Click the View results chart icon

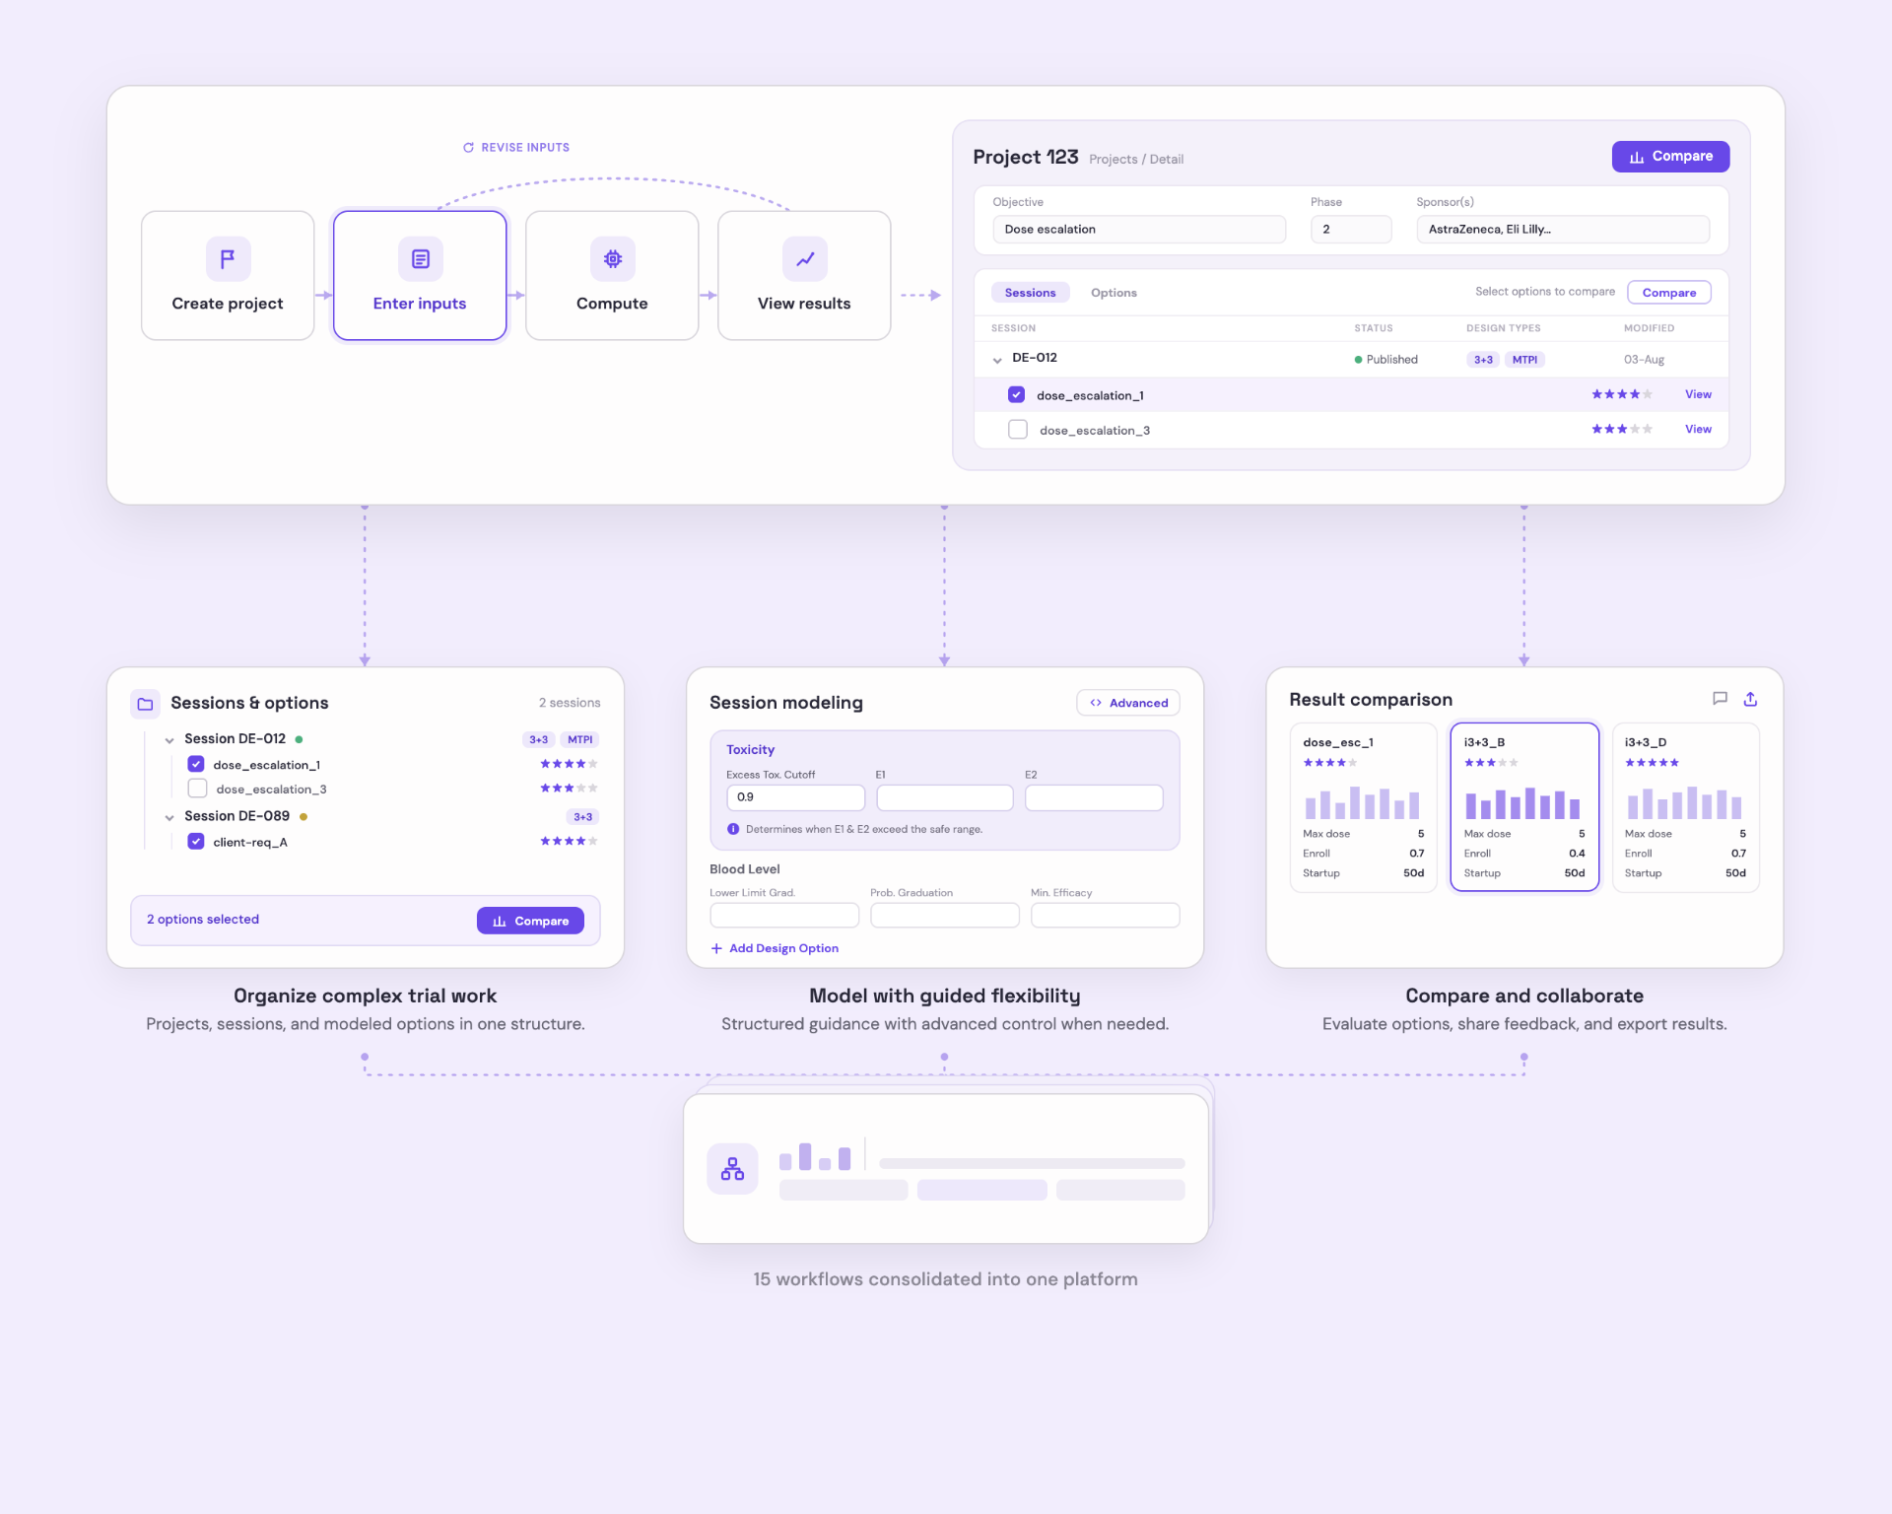click(805, 259)
